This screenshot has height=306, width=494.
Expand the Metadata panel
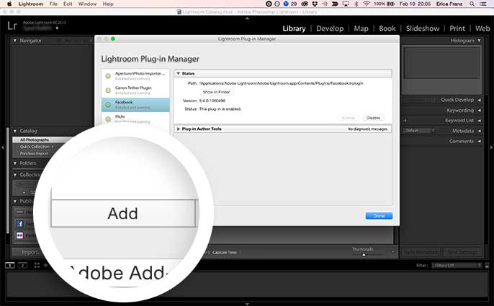click(479, 131)
